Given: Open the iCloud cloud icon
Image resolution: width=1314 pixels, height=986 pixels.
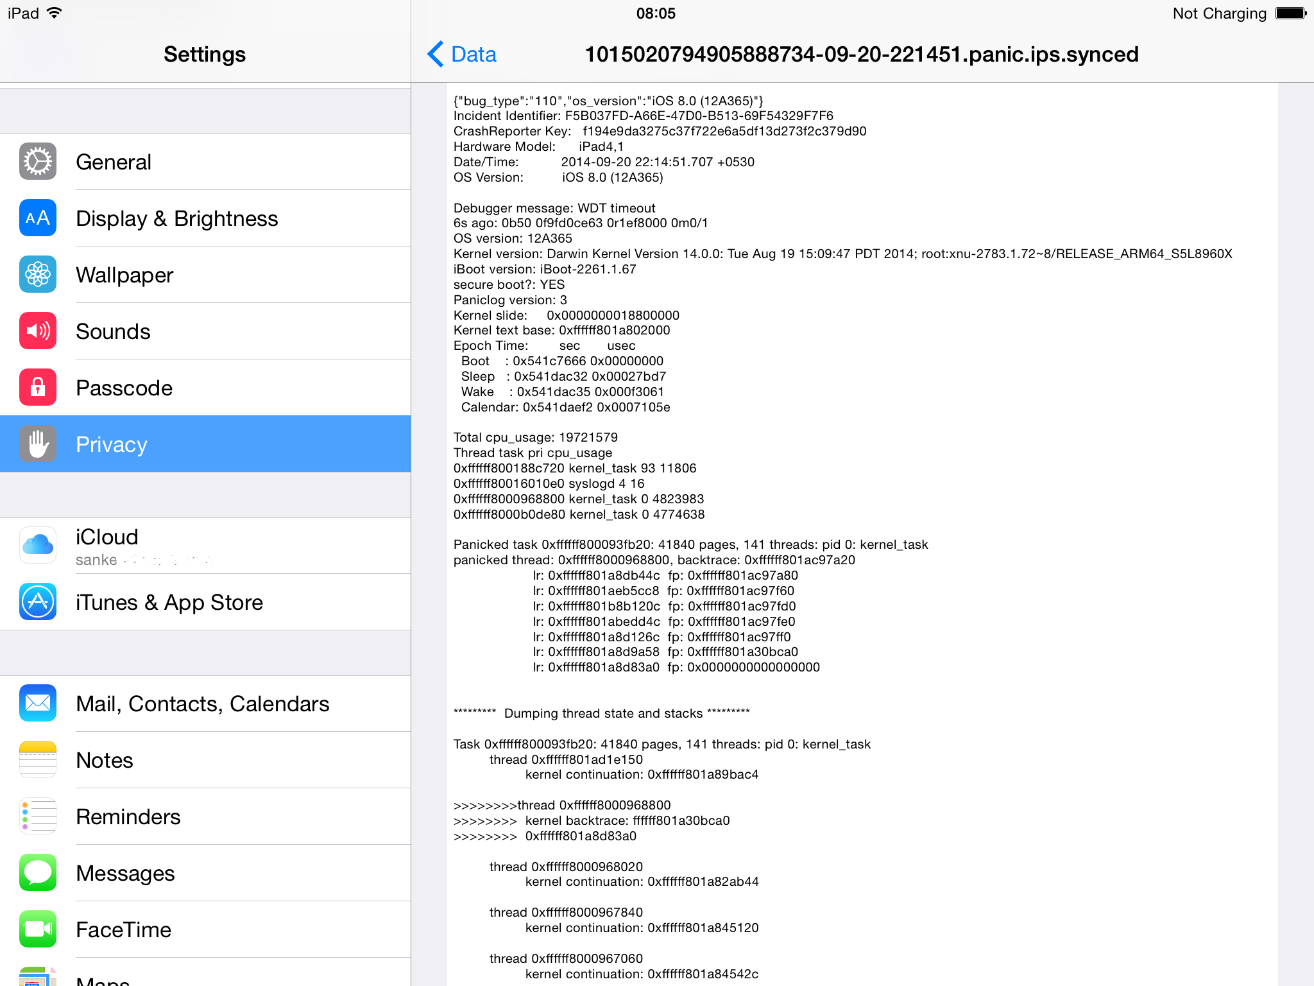Looking at the screenshot, I should click(x=38, y=545).
